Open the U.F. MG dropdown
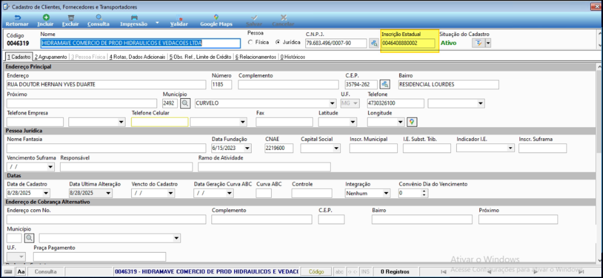 pos(355,103)
